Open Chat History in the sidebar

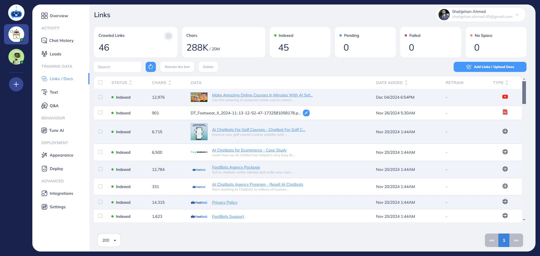(61, 40)
